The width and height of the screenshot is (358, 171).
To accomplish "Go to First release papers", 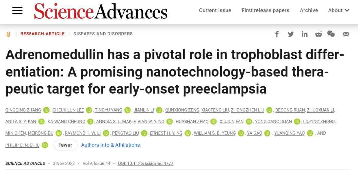I will 265,10.
